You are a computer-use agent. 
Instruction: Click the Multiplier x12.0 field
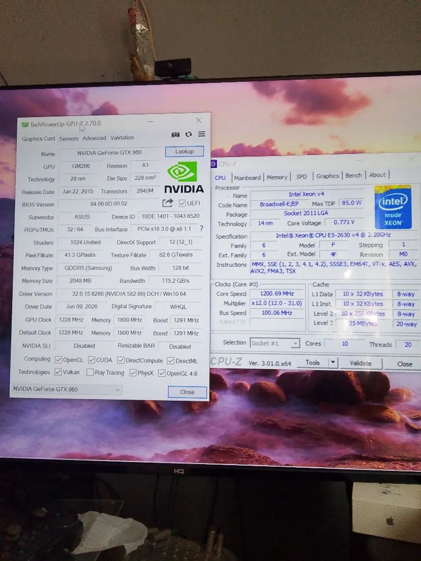click(277, 303)
